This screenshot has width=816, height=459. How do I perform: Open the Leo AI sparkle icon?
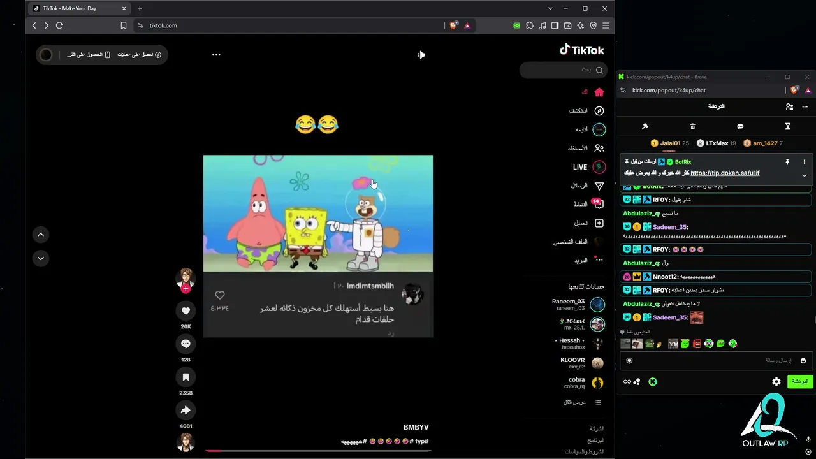pos(580,25)
